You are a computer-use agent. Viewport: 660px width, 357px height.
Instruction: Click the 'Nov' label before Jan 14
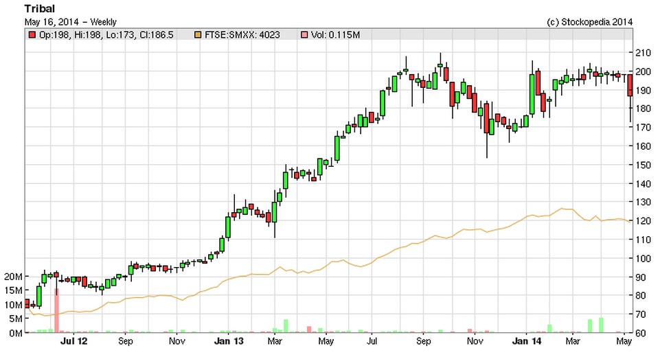(x=475, y=341)
